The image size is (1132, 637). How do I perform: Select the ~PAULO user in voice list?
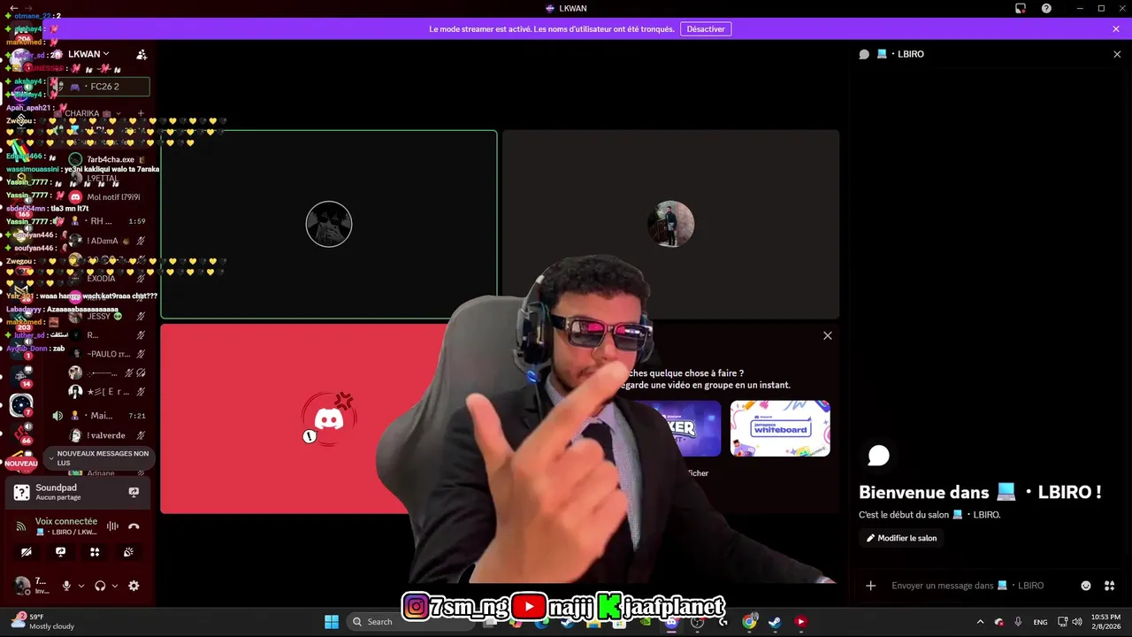pos(106,354)
